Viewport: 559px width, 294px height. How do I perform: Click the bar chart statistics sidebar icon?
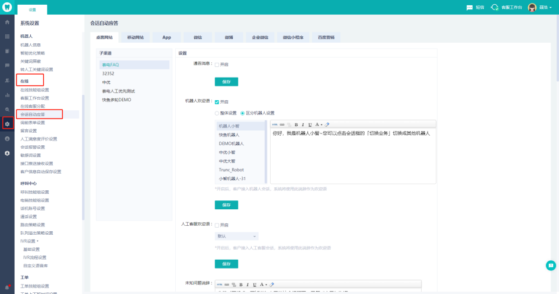tap(7, 94)
